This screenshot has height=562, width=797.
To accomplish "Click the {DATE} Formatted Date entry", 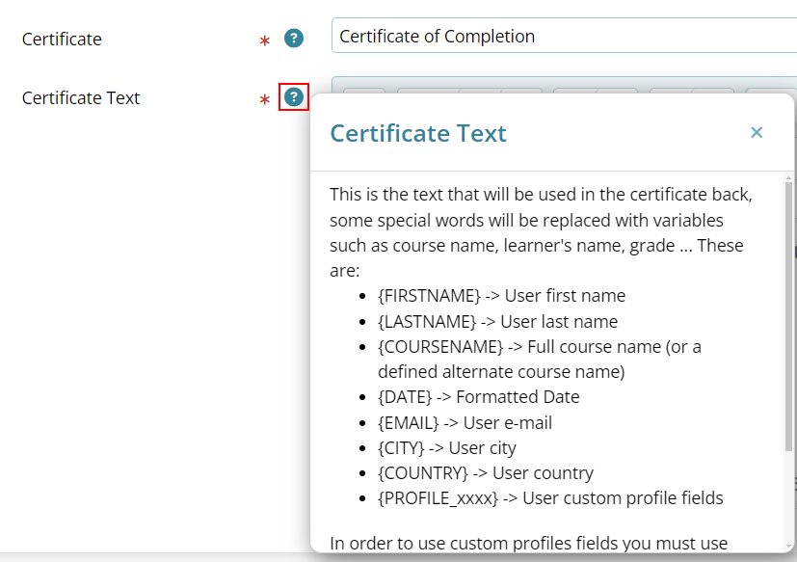I will [x=478, y=397].
